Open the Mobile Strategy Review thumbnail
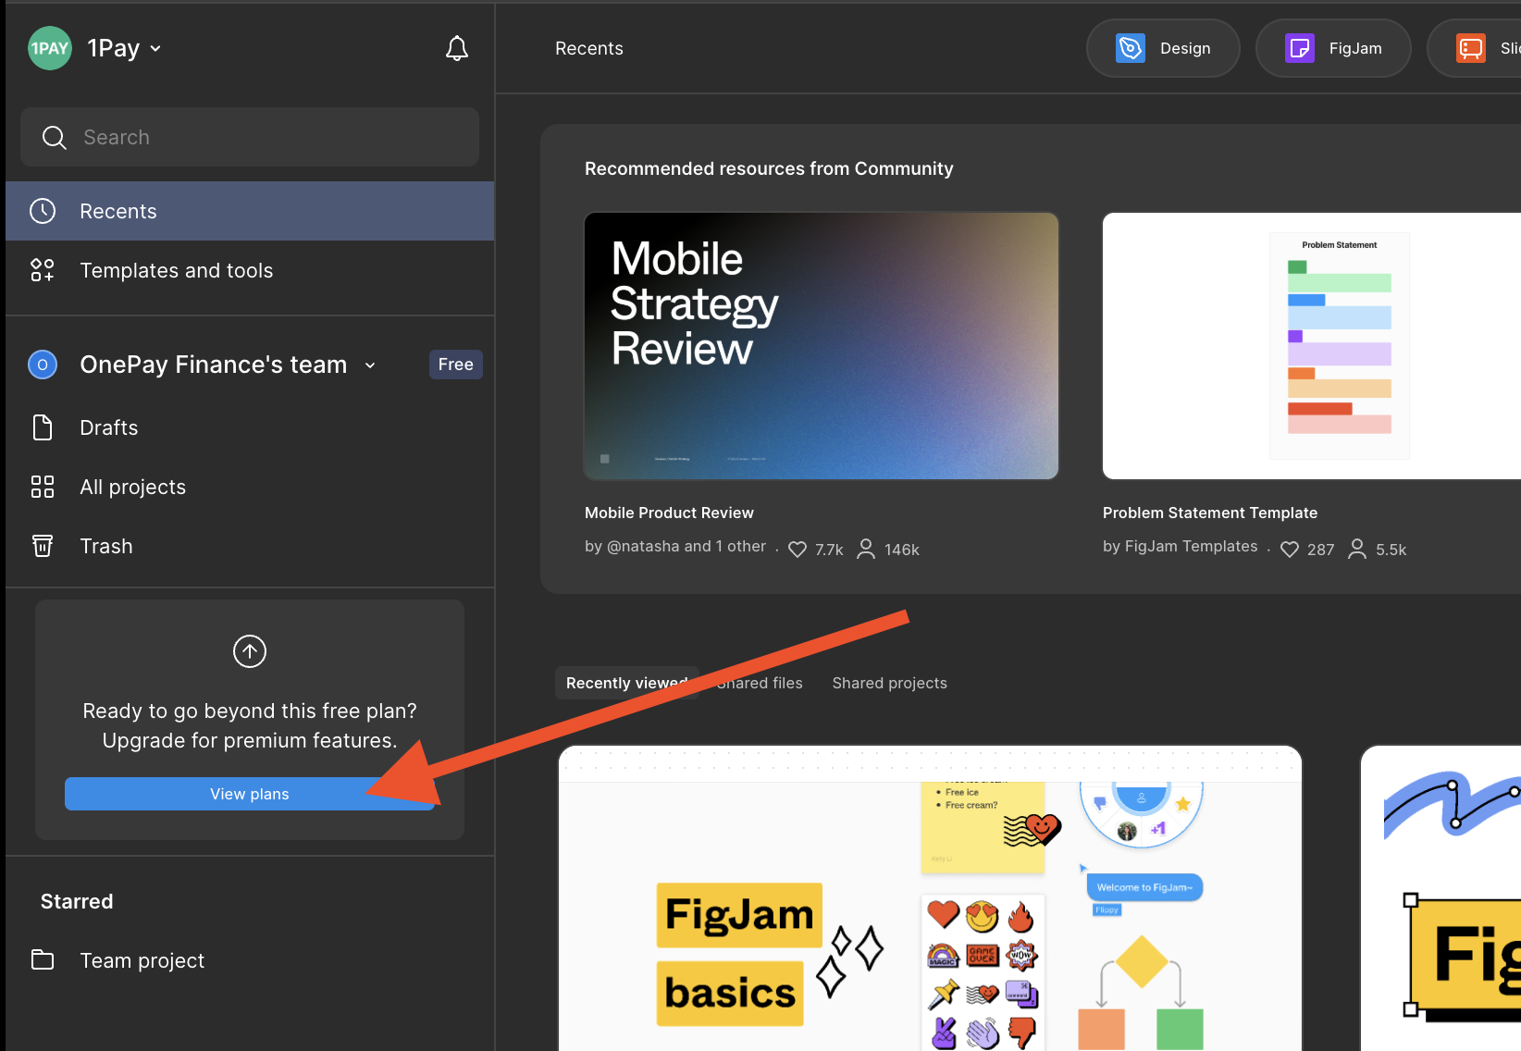Screen dimensions: 1521x1051 (x=822, y=346)
